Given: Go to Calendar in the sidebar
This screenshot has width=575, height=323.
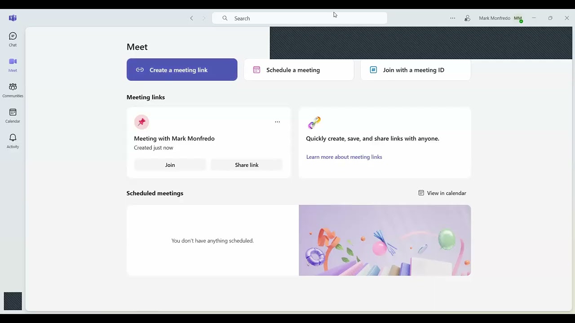Looking at the screenshot, I should pyautogui.click(x=13, y=116).
